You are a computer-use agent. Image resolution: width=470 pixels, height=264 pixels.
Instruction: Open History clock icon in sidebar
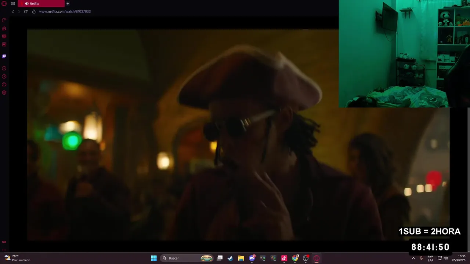(x=4, y=76)
